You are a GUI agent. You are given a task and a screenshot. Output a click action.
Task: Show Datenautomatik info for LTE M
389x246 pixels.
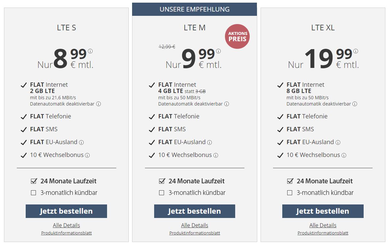tap(227, 104)
